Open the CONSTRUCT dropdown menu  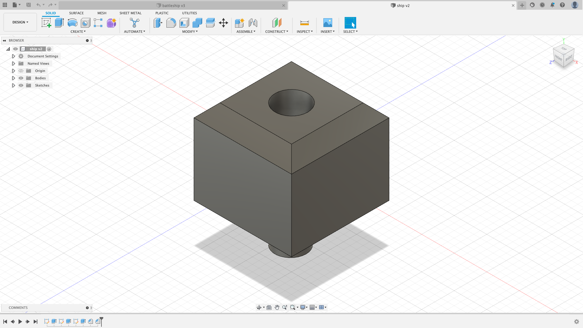pyautogui.click(x=277, y=32)
